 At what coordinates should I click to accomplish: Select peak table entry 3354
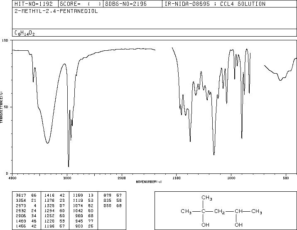point(21,200)
